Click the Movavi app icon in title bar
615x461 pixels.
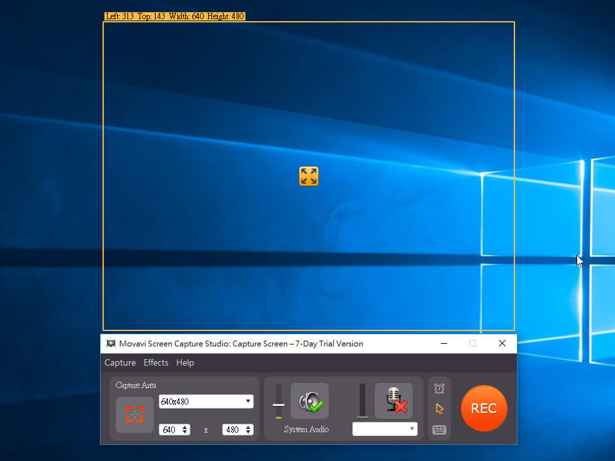pos(111,344)
